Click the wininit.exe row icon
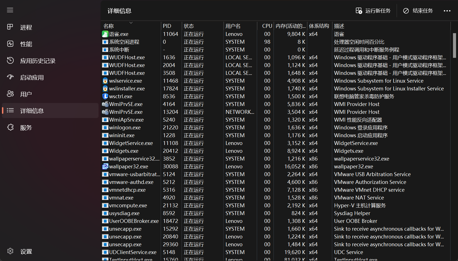This screenshot has height=261, width=458. [x=105, y=135]
